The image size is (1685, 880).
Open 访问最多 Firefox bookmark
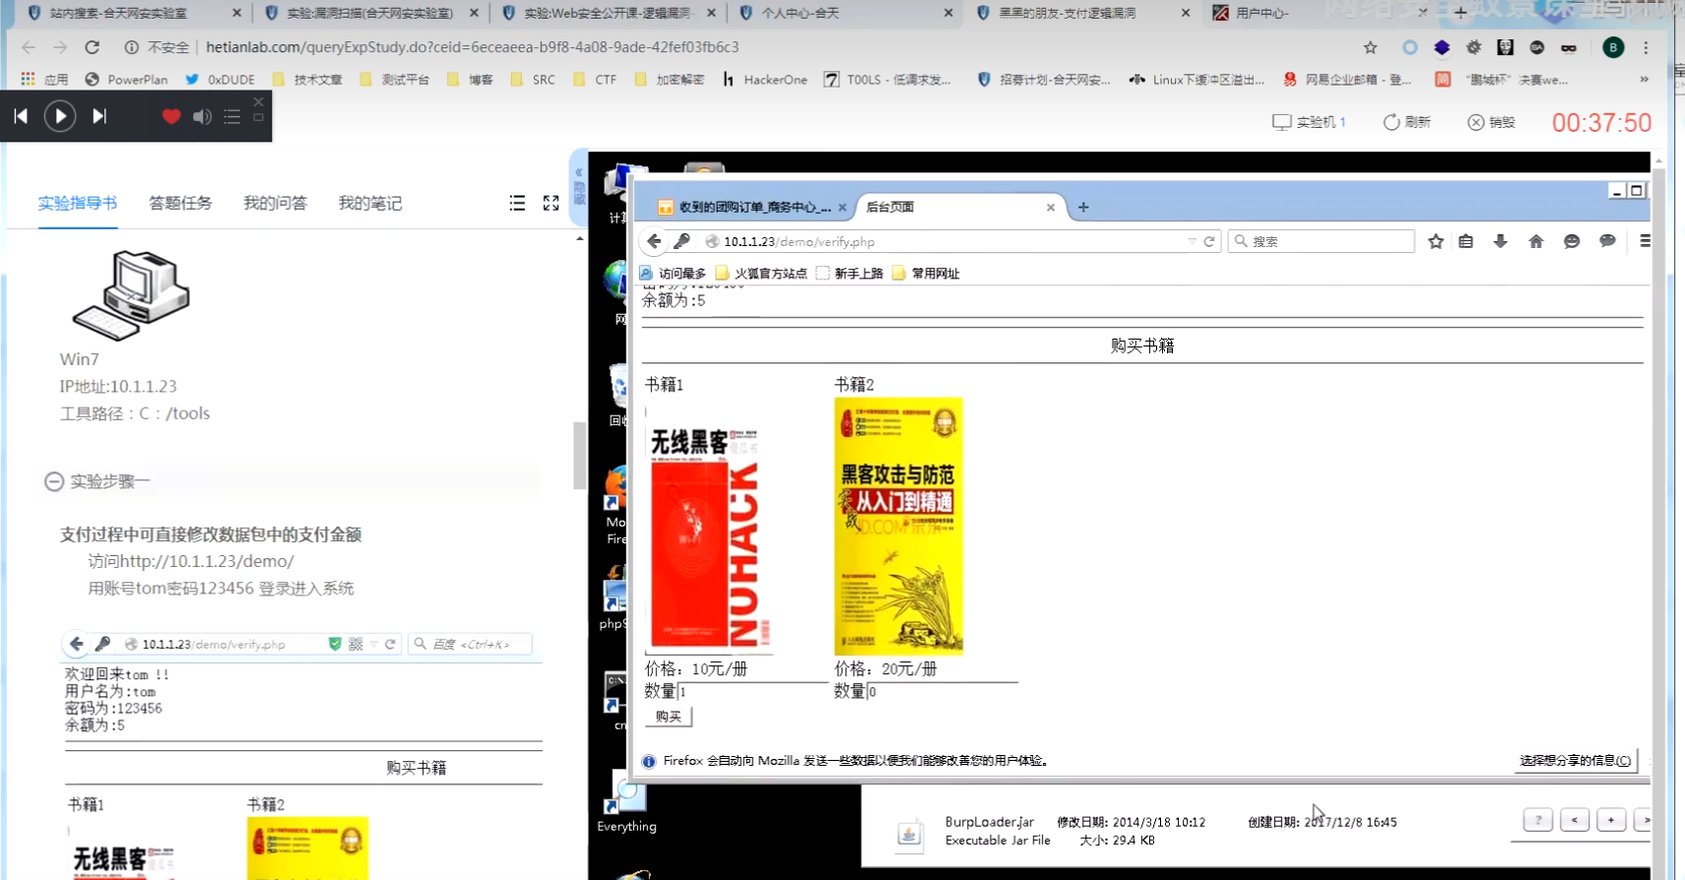[x=674, y=274]
